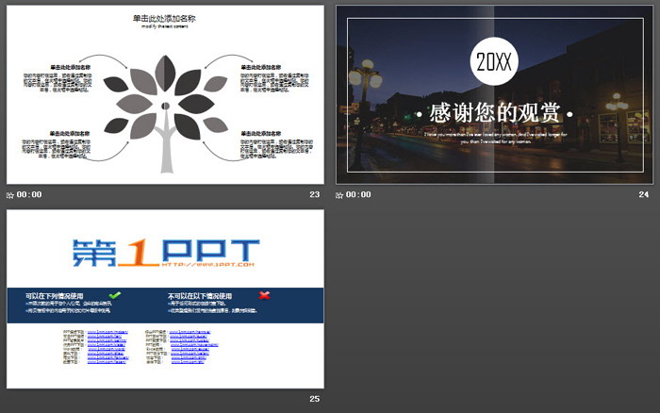Click the blue 第 character in the logo
Screen dimensions: 660x413
click(97, 253)
